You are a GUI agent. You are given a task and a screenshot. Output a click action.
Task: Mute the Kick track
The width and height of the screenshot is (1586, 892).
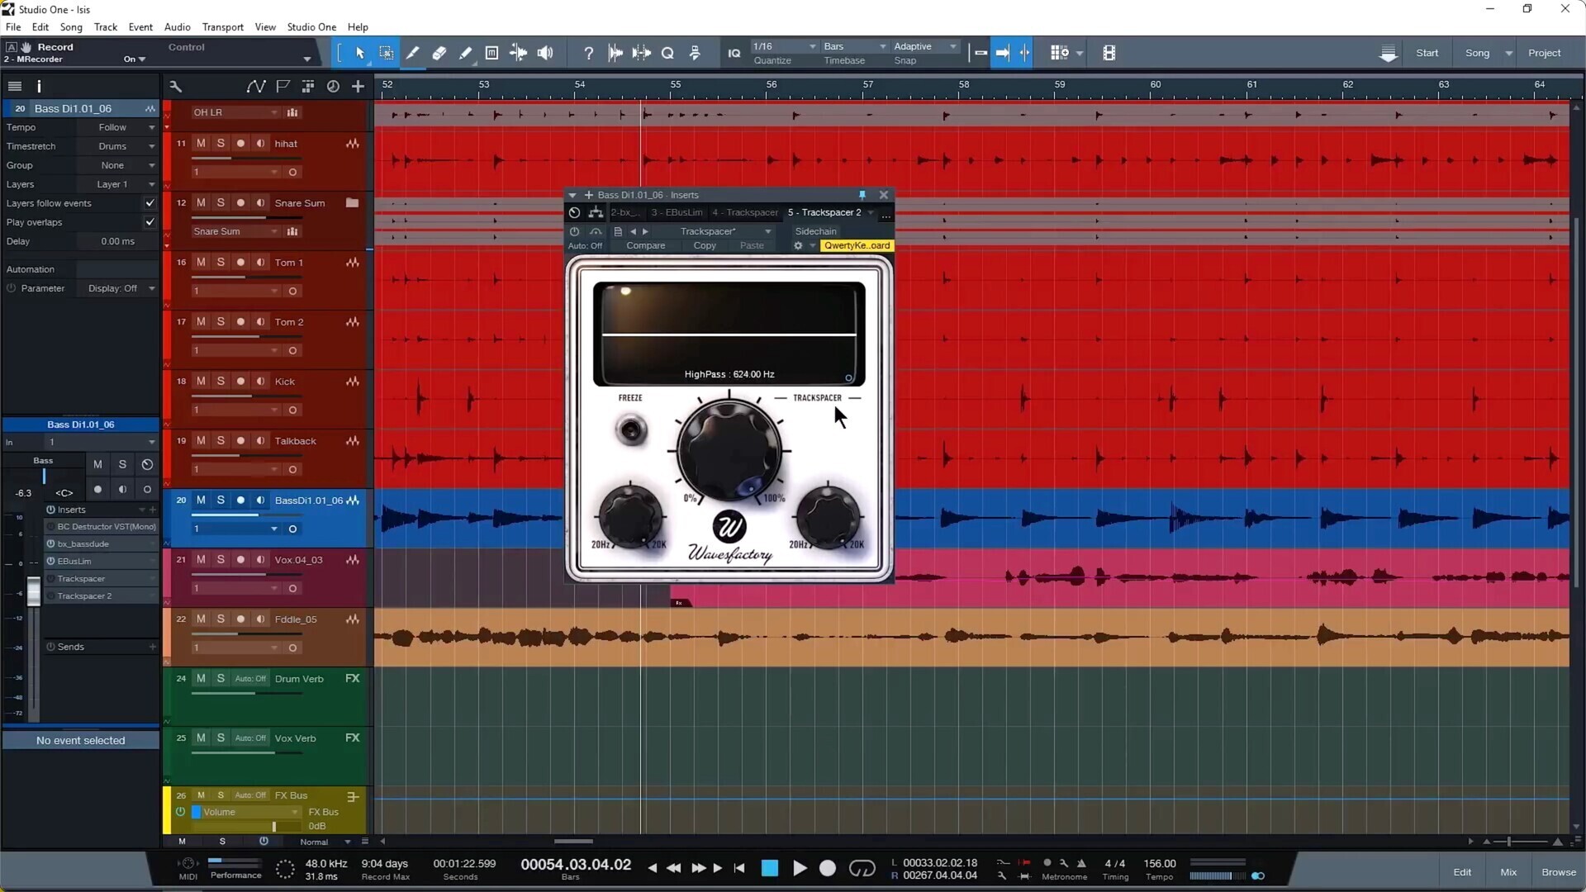pos(201,381)
